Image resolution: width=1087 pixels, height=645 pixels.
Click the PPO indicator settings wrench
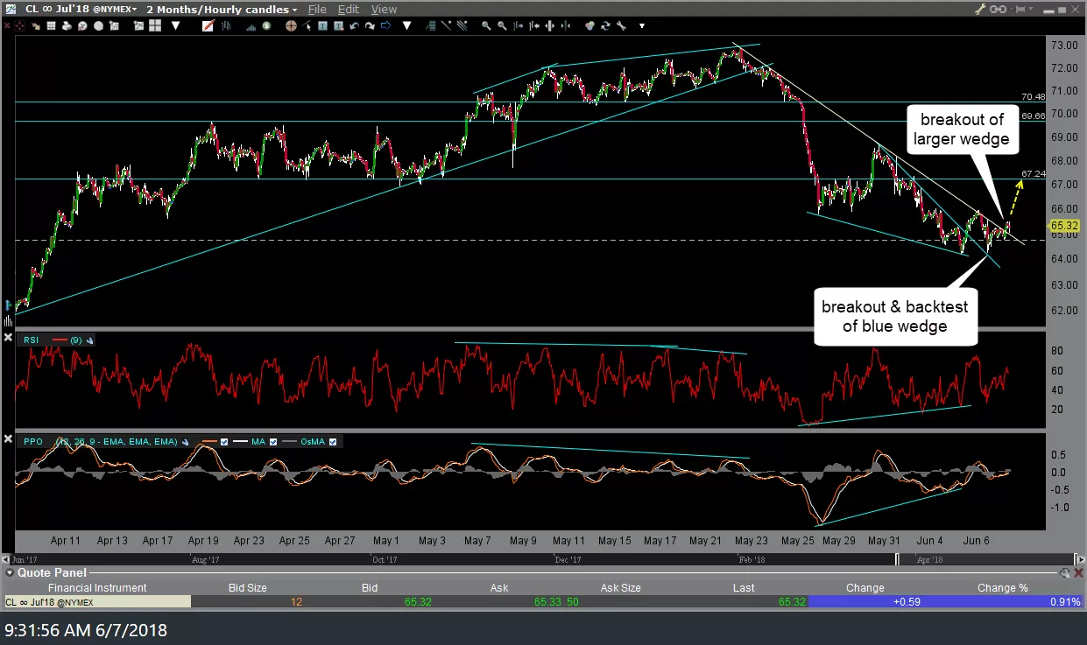185,442
